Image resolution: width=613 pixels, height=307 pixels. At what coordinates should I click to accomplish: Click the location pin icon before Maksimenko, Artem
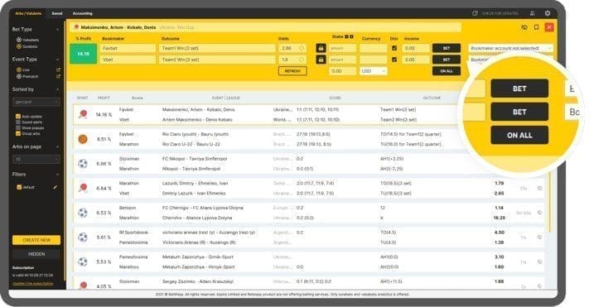click(x=76, y=27)
